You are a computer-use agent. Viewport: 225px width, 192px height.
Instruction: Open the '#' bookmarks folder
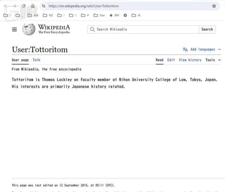point(85,15)
